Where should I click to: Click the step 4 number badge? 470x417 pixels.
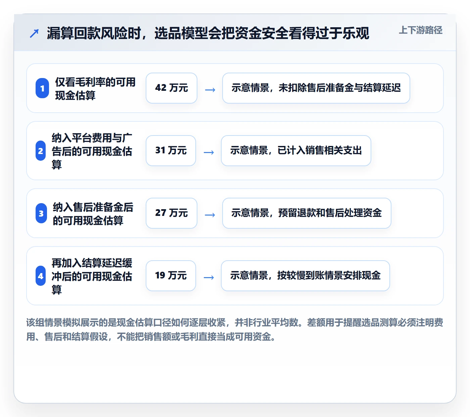click(x=41, y=276)
